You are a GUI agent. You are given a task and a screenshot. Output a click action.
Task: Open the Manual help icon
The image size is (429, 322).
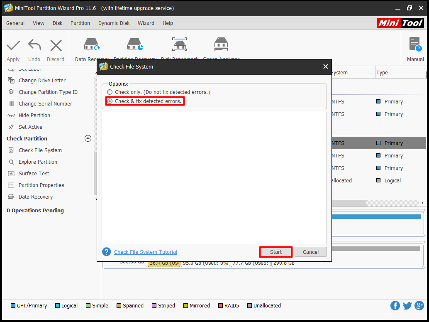click(x=415, y=44)
